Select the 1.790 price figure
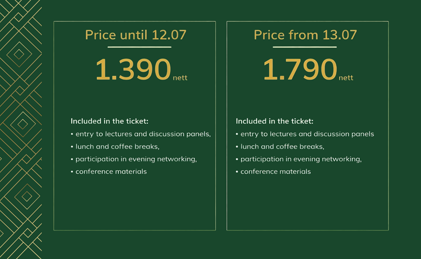Viewport: 421px width, 259px height. pos(300,70)
